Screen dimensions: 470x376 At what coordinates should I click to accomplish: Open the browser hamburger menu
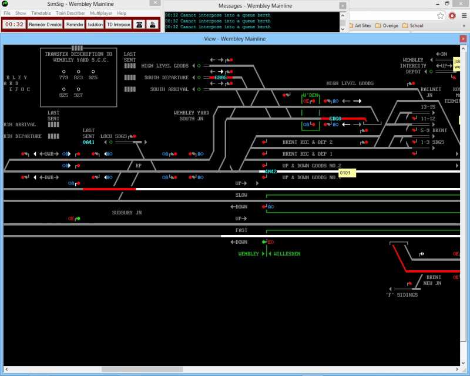[x=464, y=16]
